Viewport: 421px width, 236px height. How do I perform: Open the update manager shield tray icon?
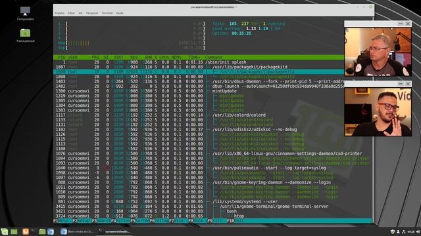[392, 231]
